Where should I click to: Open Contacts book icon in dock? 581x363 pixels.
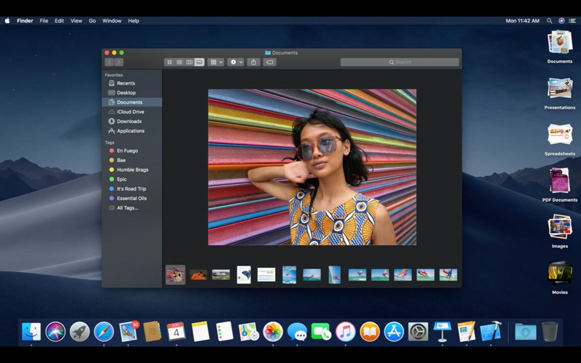click(152, 332)
